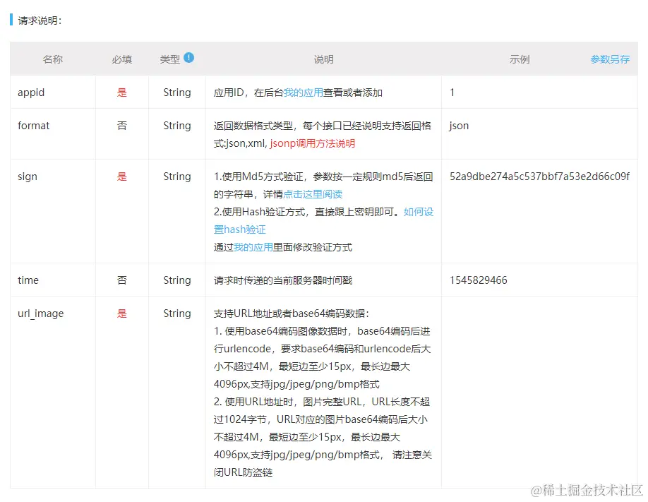Click the appid example value 1

[452, 92]
